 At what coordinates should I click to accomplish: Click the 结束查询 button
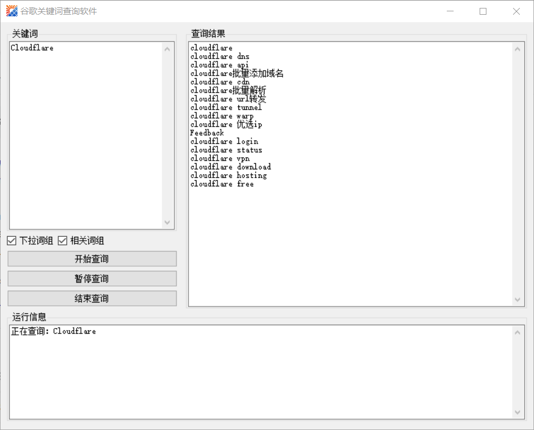(92, 299)
